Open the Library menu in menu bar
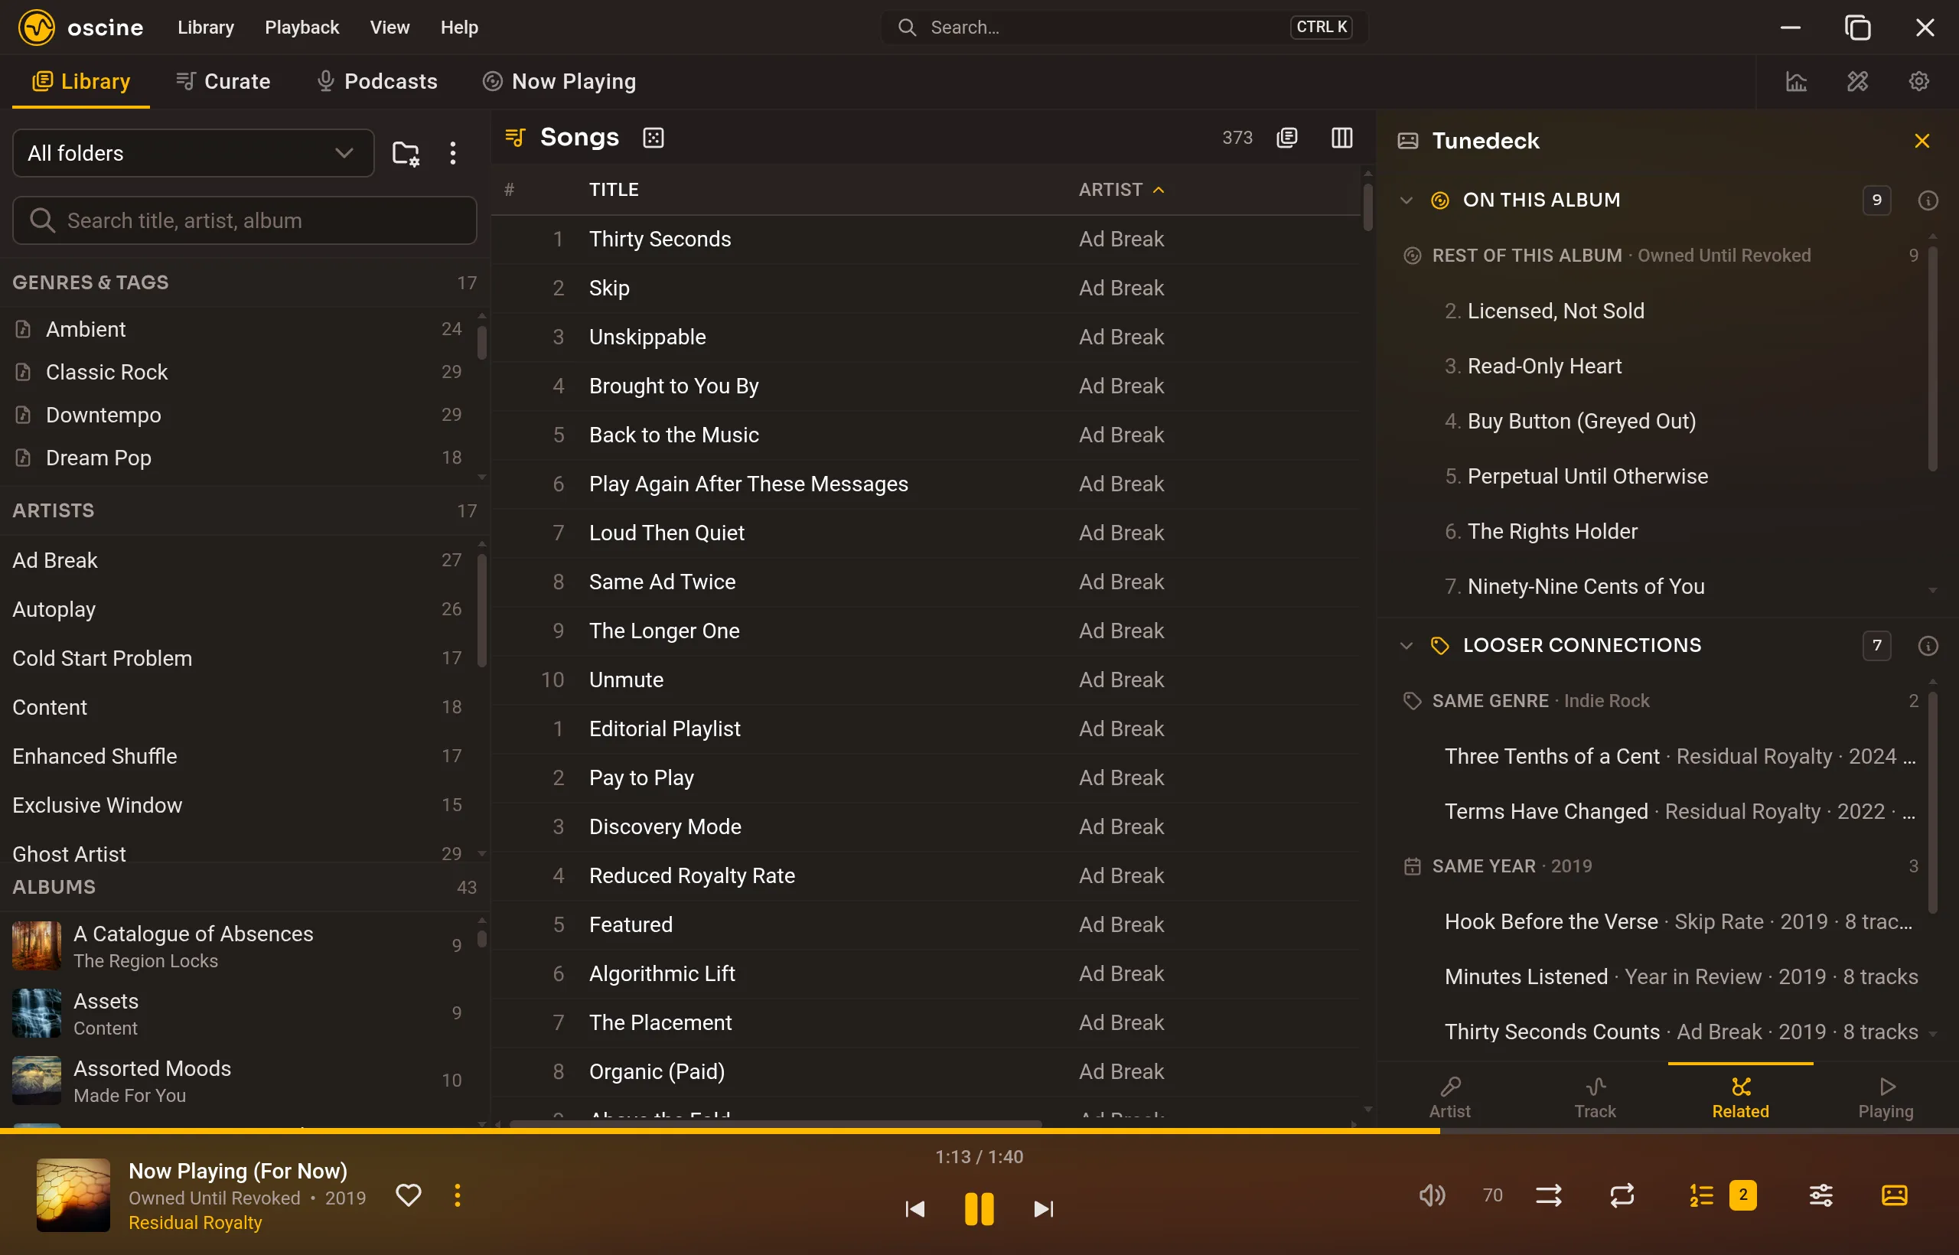The image size is (1959, 1255). 205,28
